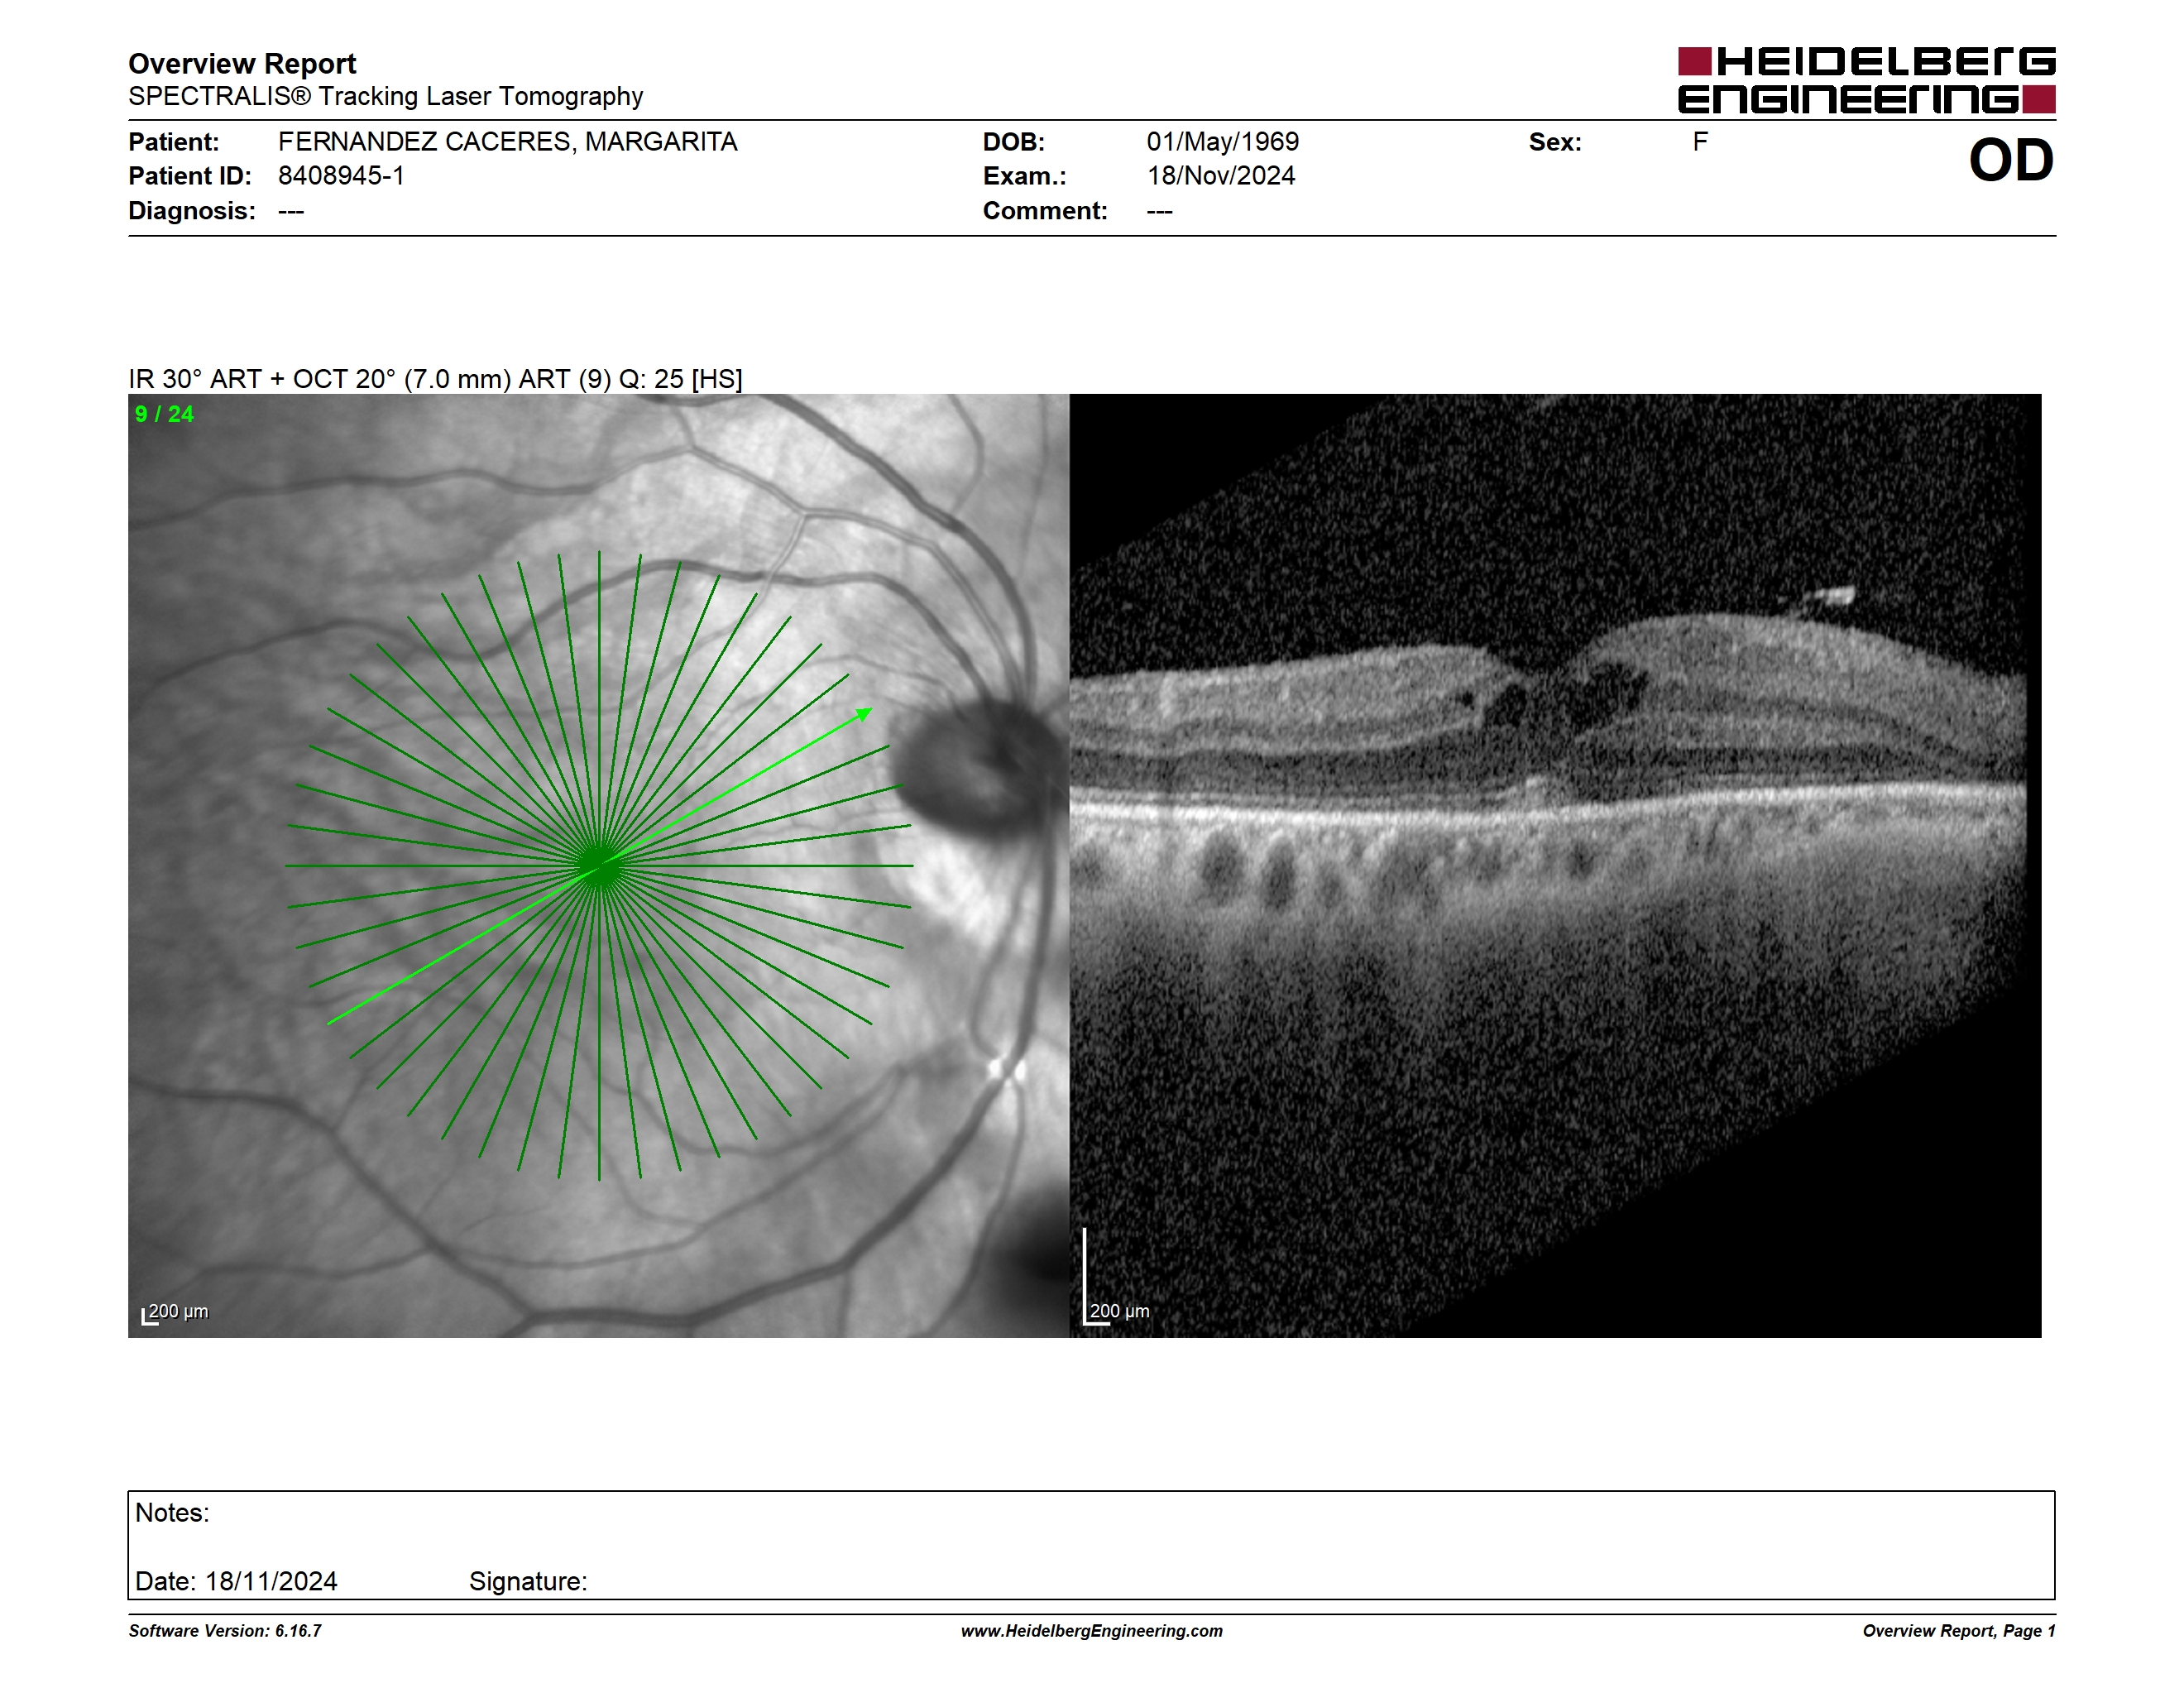Click the "Overview Report" title
Viewport: 2184px width, 1688px height.
(x=242, y=64)
